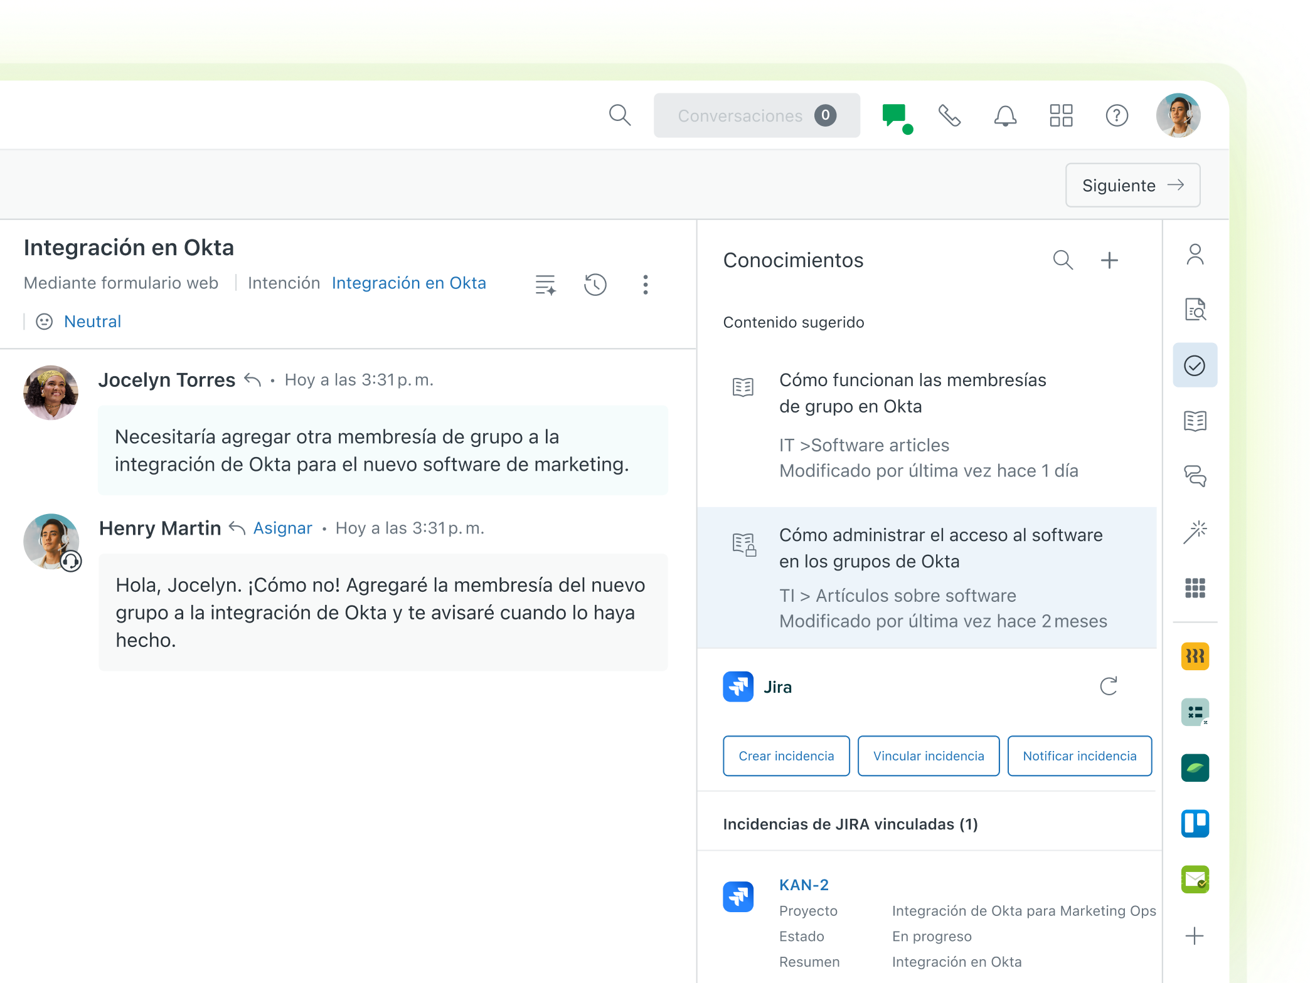Click the Contenido sugerido heading

(x=794, y=322)
